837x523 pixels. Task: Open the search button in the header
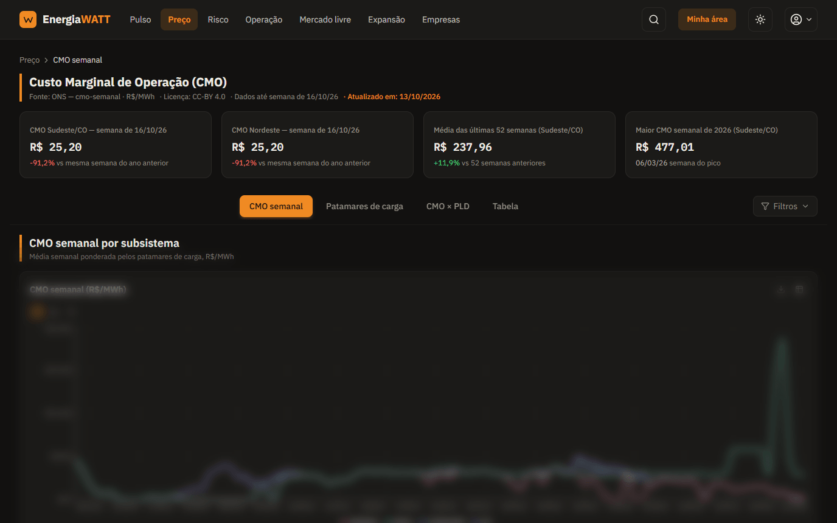coord(654,19)
